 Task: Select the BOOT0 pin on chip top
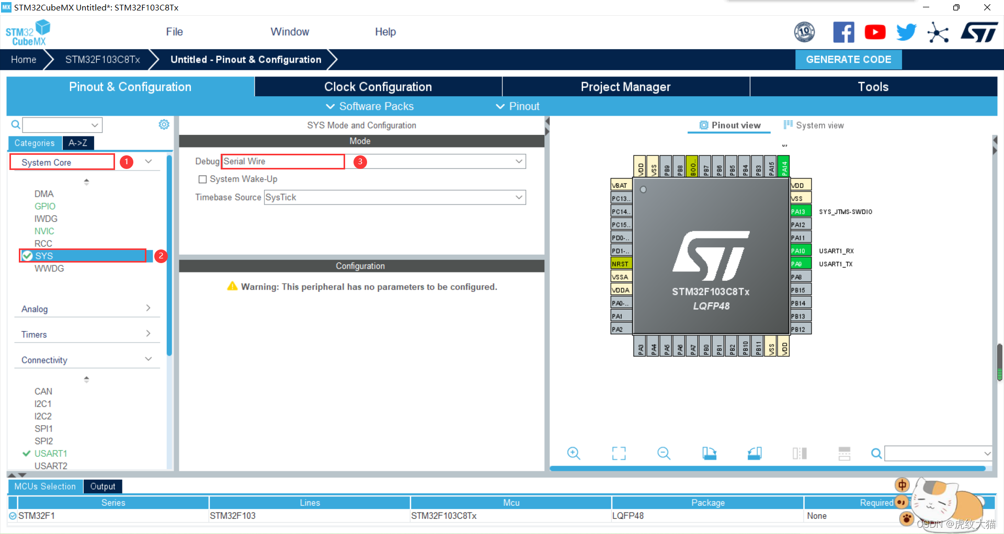[692, 167]
